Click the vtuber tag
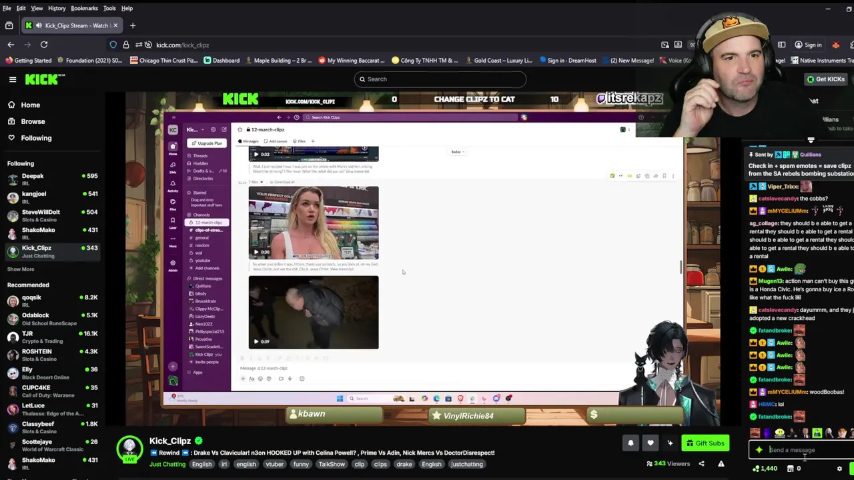This screenshot has width=854, height=480. (x=274, y=464)
